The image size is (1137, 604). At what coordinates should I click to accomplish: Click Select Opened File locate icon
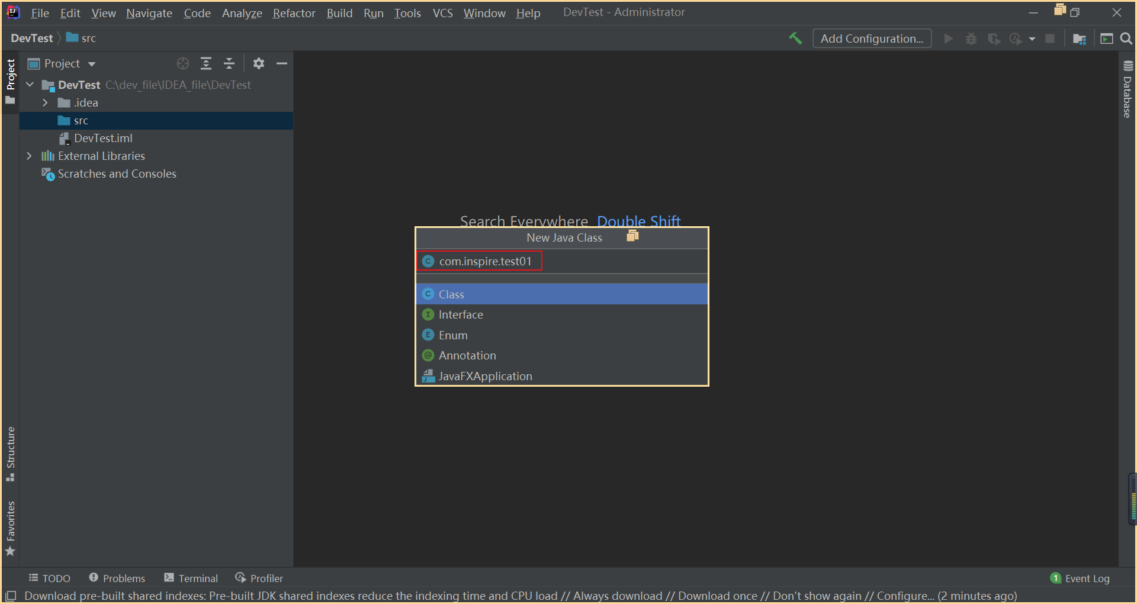[x=183, y=63]
